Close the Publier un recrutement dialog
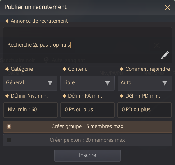This screenshot has width=175, height=165. 167,8
